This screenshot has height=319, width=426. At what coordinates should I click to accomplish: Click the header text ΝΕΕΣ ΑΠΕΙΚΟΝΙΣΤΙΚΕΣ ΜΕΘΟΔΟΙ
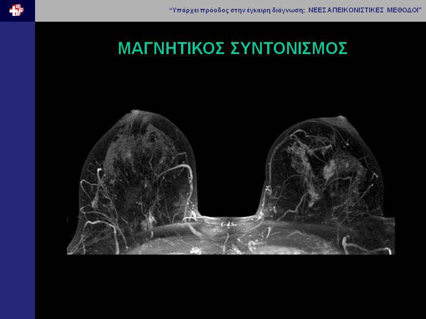coord(363,10)
